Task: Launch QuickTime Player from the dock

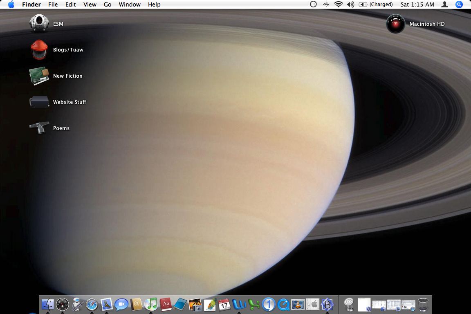Action: click(283, 304)
